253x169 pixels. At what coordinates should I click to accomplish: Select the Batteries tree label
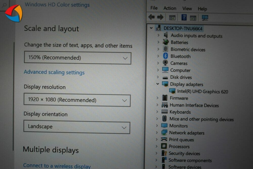[x=179, y=42]
